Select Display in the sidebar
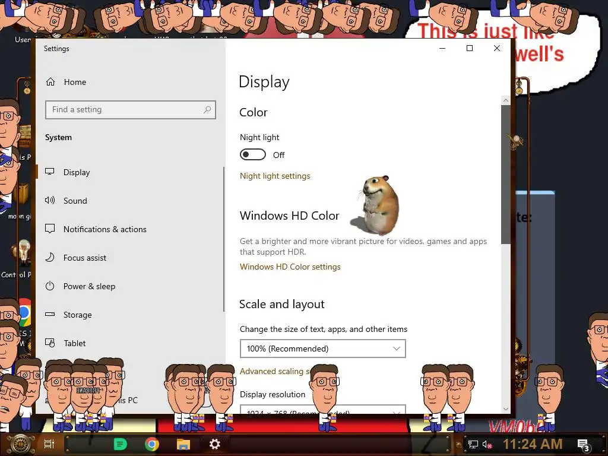Image resolution: width=608 pixels, height=456 pixels. [77, 172]
